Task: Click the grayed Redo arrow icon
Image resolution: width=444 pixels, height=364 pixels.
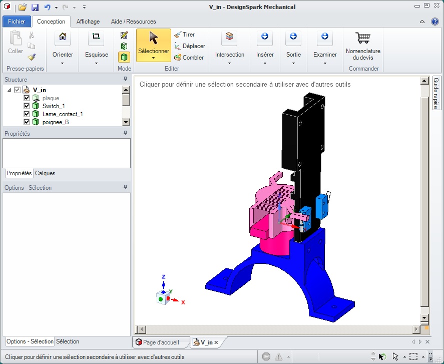Action: (x=66, y=7)
